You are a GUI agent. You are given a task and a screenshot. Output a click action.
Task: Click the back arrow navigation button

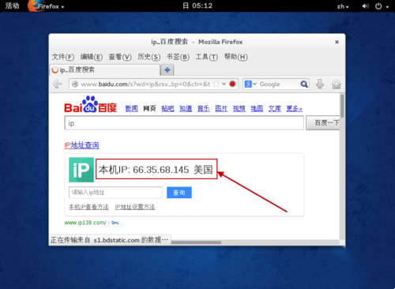[x=57, y=84]
